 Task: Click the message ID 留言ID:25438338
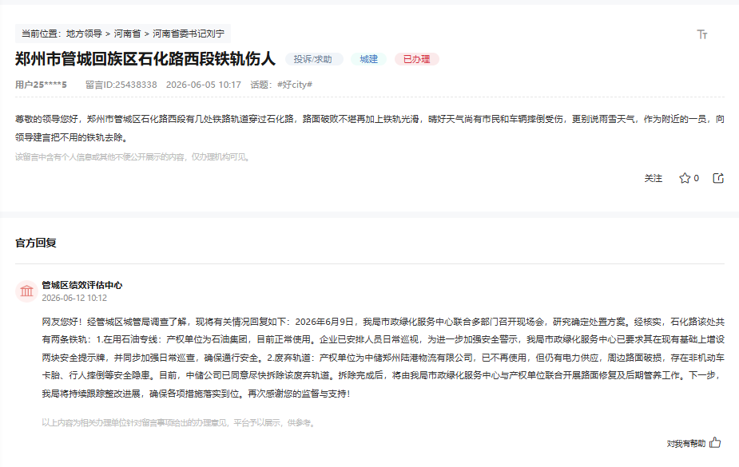(121, 85)
